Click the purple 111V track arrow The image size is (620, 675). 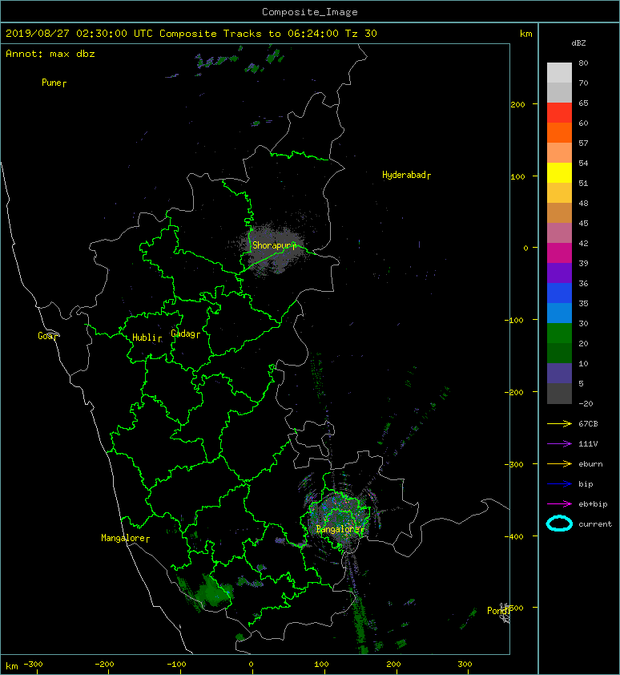pos(559,444)
